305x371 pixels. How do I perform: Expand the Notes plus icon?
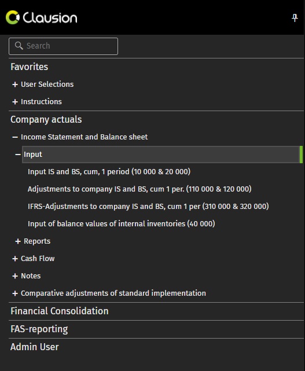(x=15, y=276)
